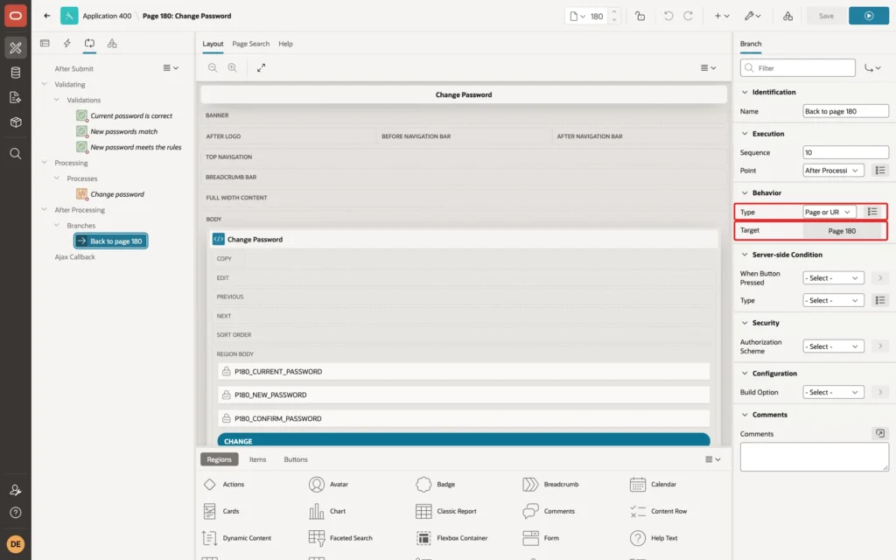The height and width of the screenshot is (560, 896).
Task: Open Help question mark icon in sidebar
Action: pos(16,513)
